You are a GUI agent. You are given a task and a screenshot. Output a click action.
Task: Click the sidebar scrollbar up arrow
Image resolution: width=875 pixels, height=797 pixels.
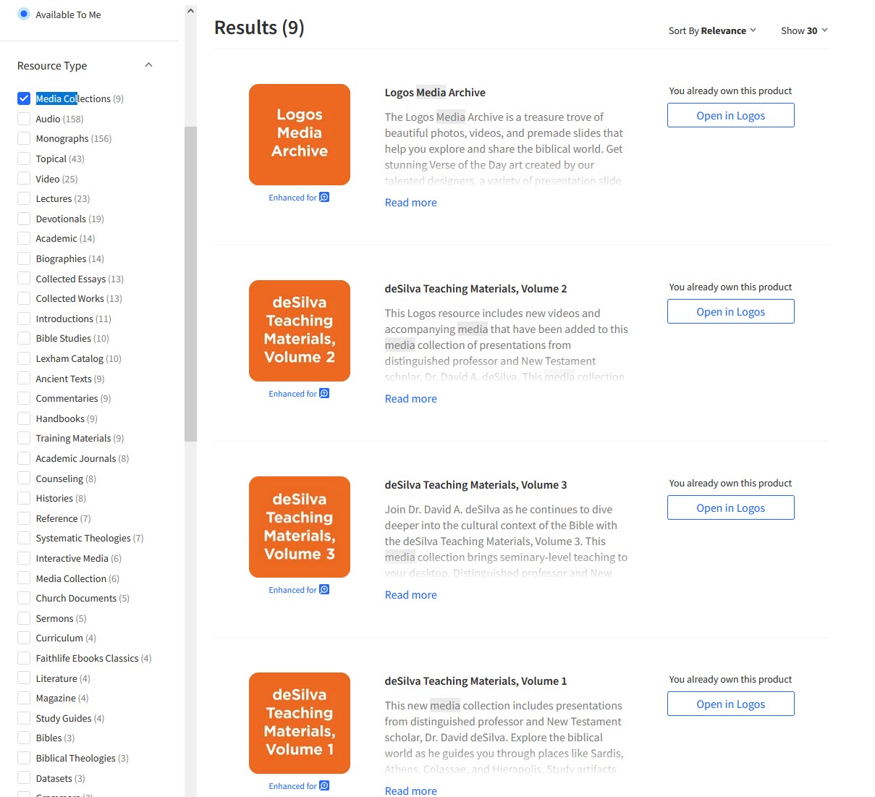[x=190, y=11]
